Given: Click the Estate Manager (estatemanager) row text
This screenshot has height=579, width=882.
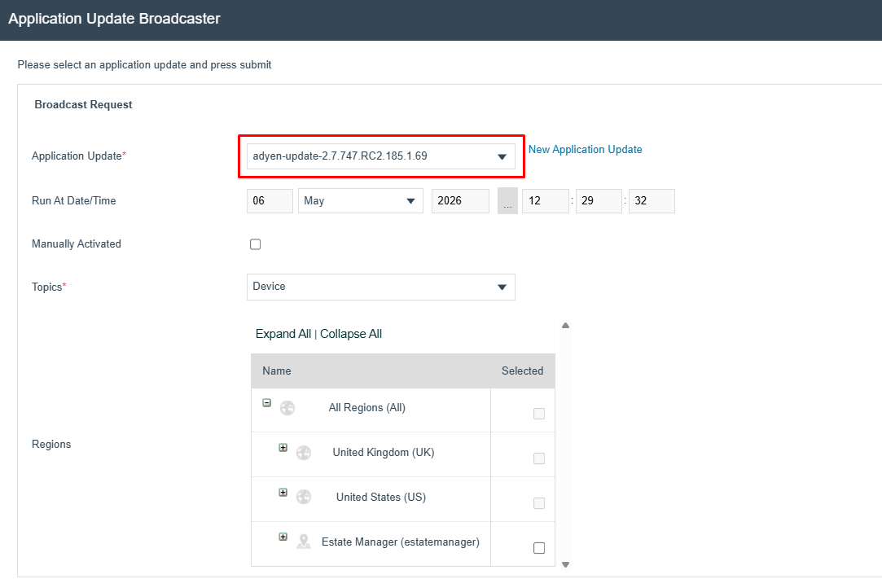Looking at the screenshot, I should pyautogui.click(x=401, y=542).
